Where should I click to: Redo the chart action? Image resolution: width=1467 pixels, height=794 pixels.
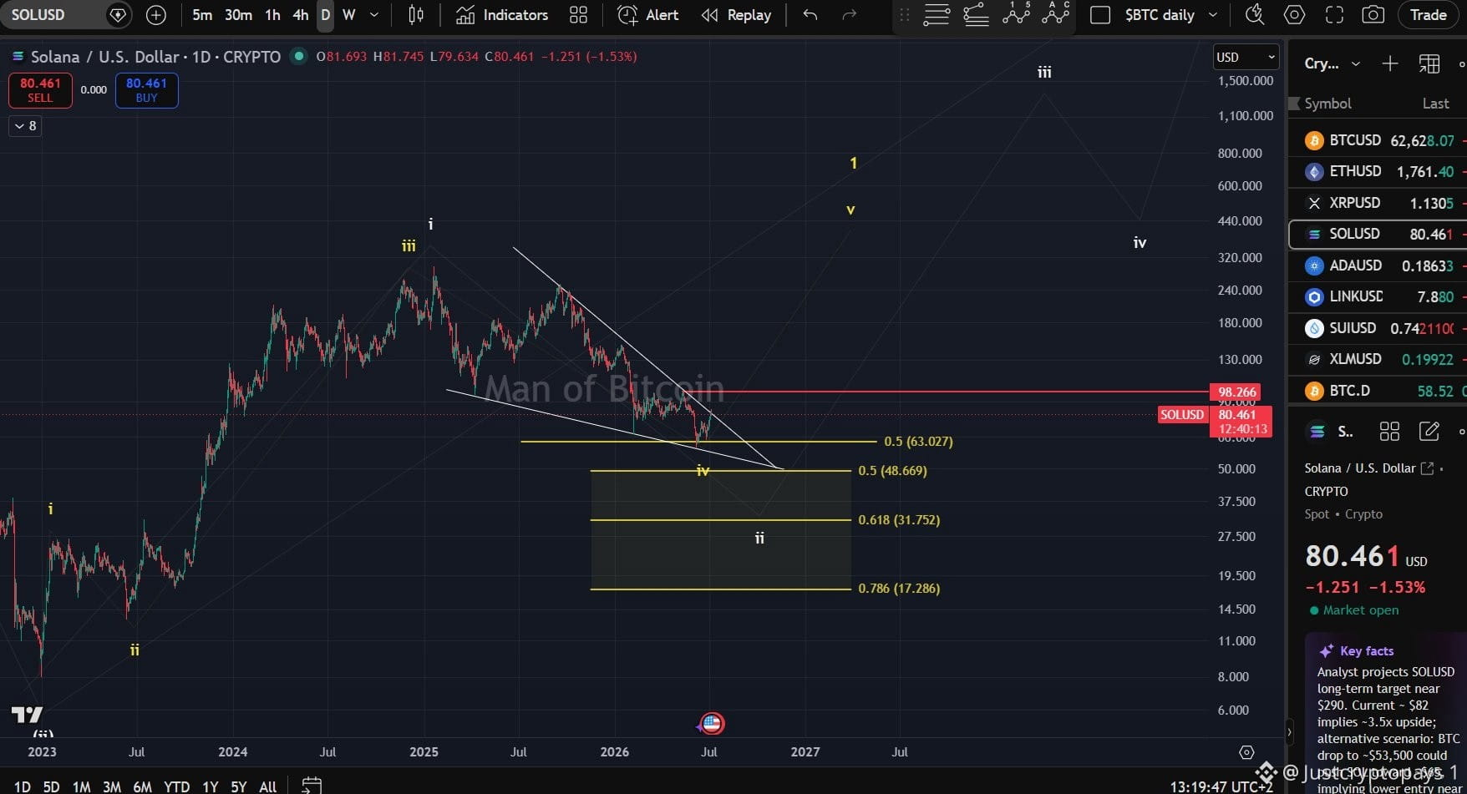pos(850,15)
